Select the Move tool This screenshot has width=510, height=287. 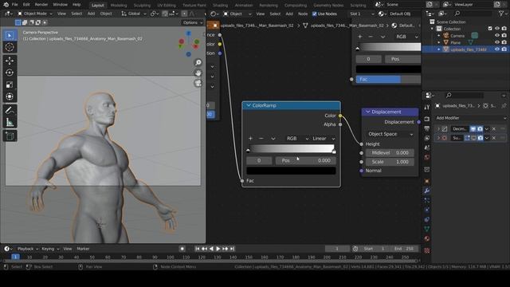[10, 61]
